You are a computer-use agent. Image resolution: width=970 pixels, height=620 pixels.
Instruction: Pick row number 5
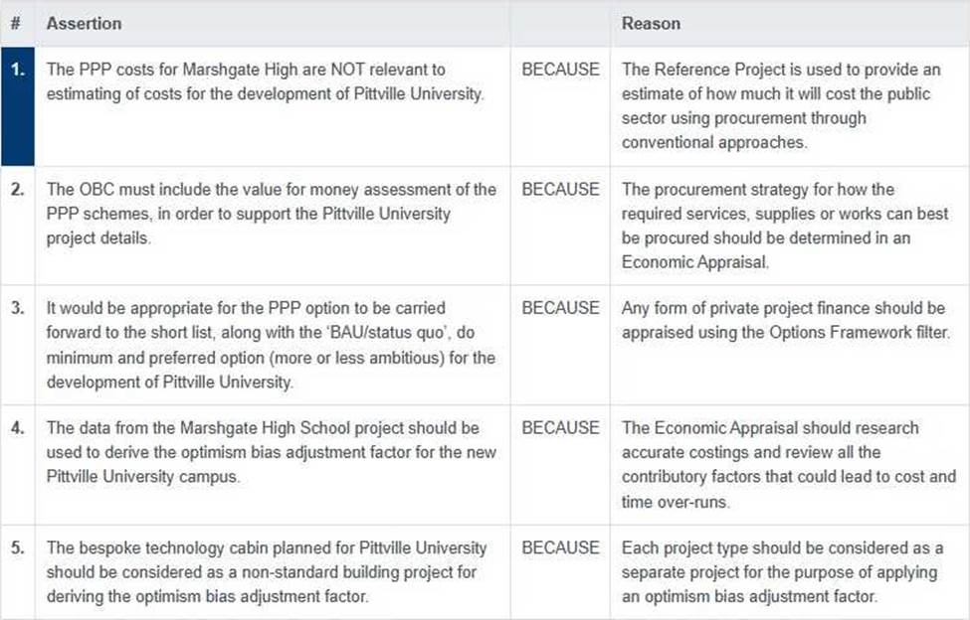[17, 547]
